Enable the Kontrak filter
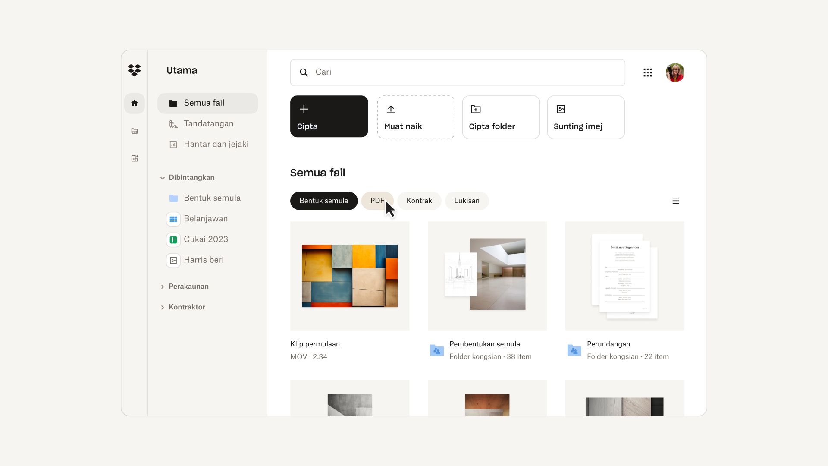The image size is (828, 466). coord(419,201)
